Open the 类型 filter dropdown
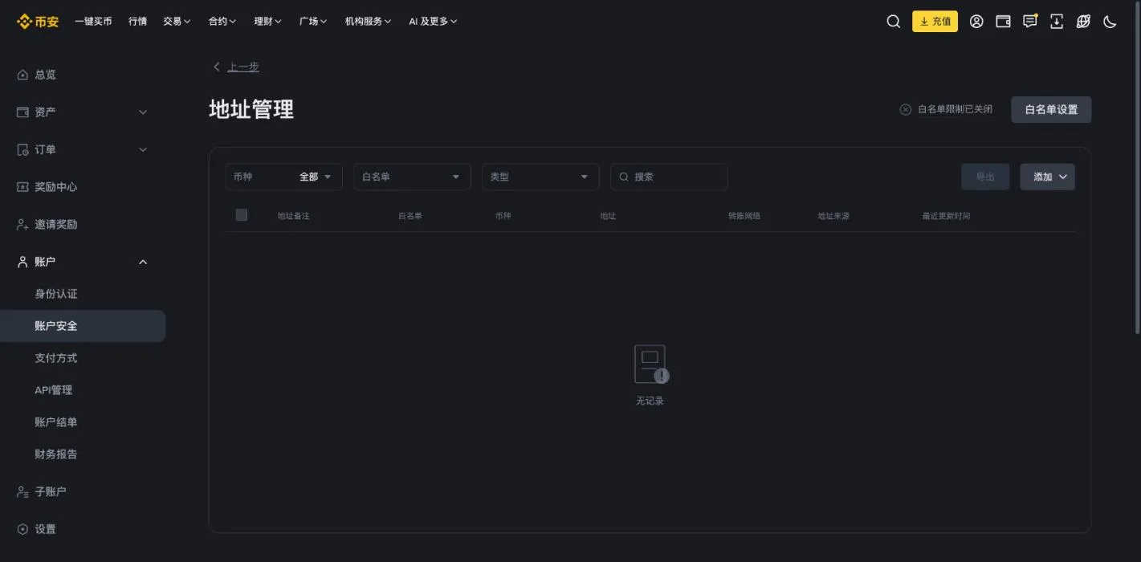 pos(540,177)
